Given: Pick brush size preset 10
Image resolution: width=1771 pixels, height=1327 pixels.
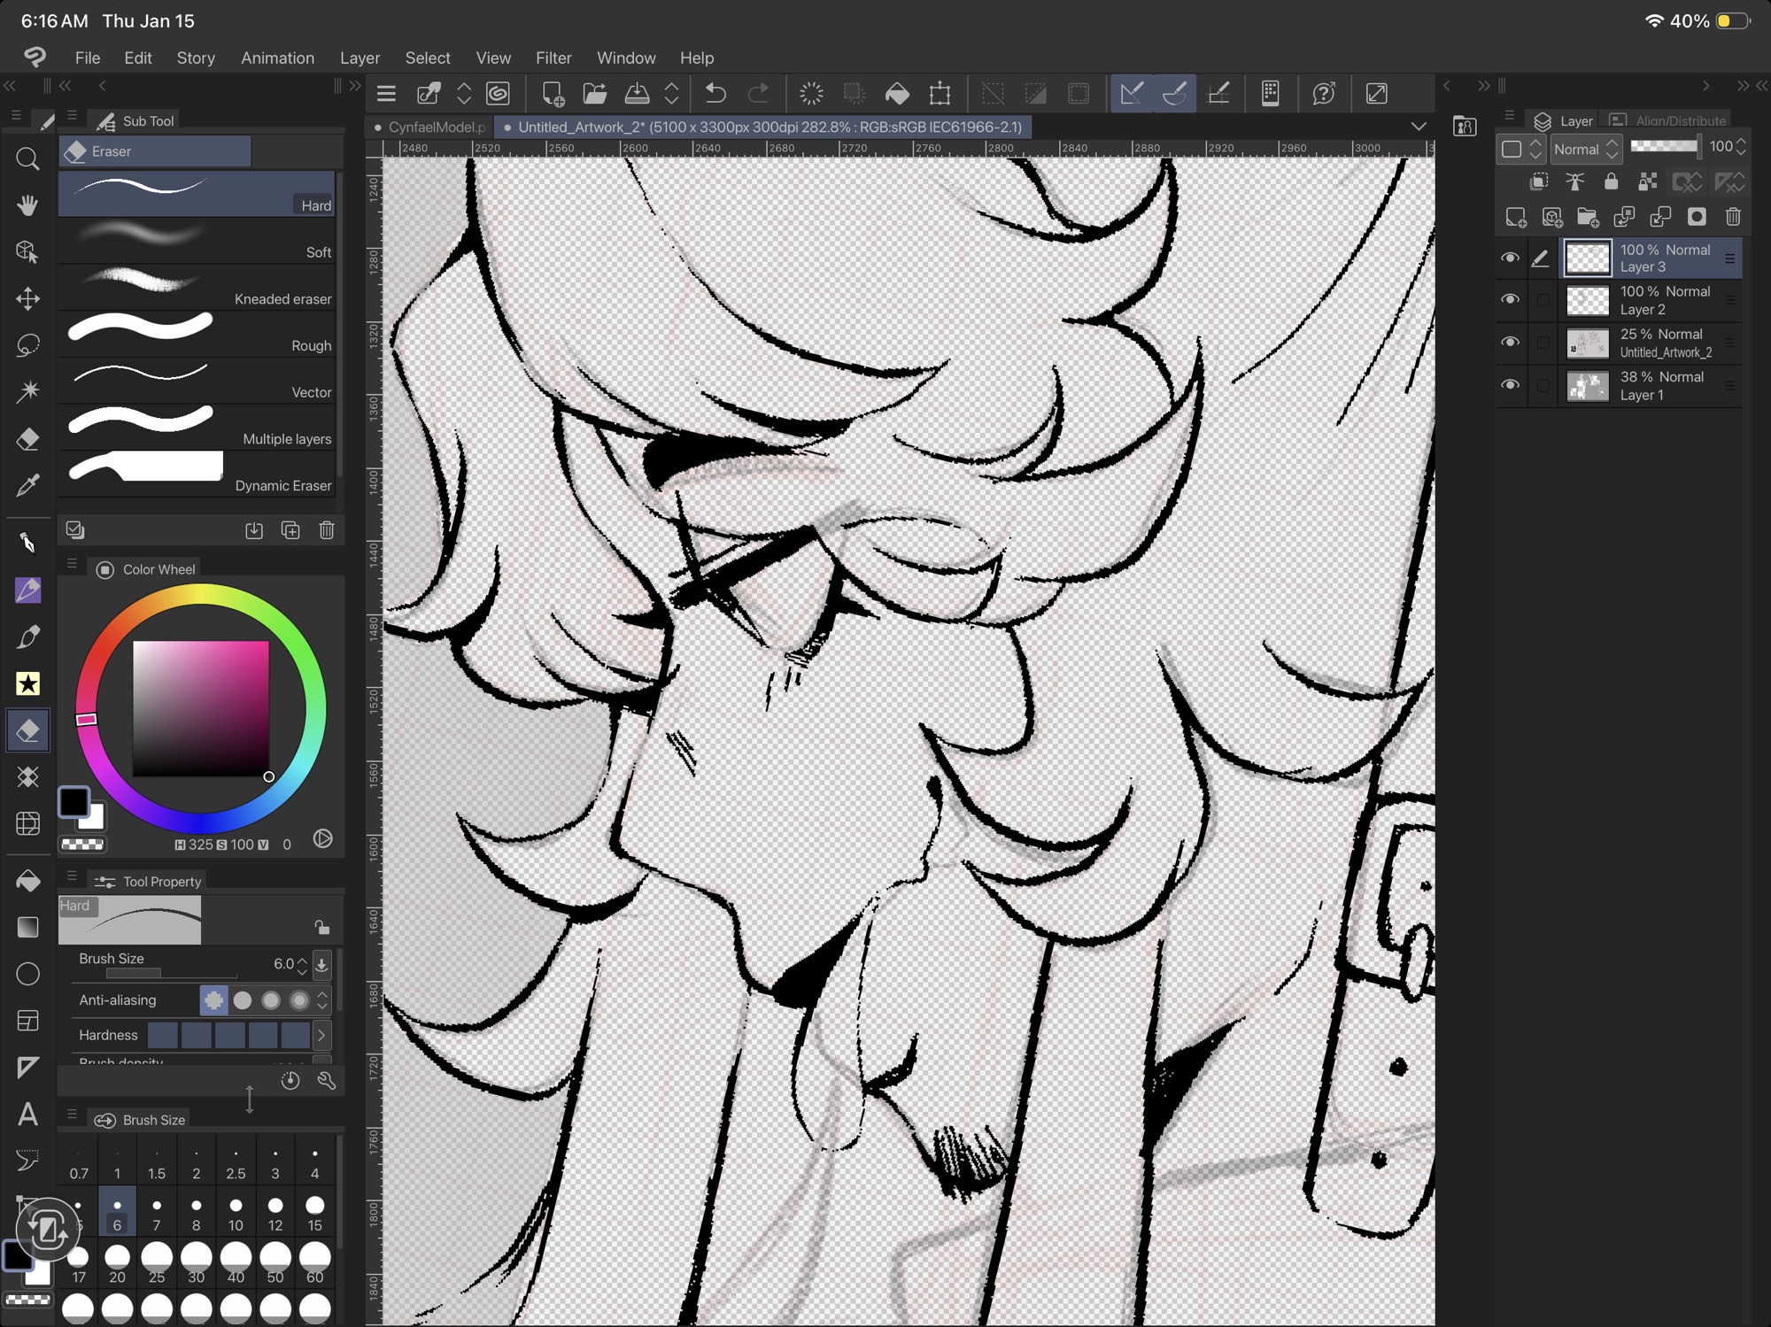Looking at the screenshot, I should click(236, 1213).
